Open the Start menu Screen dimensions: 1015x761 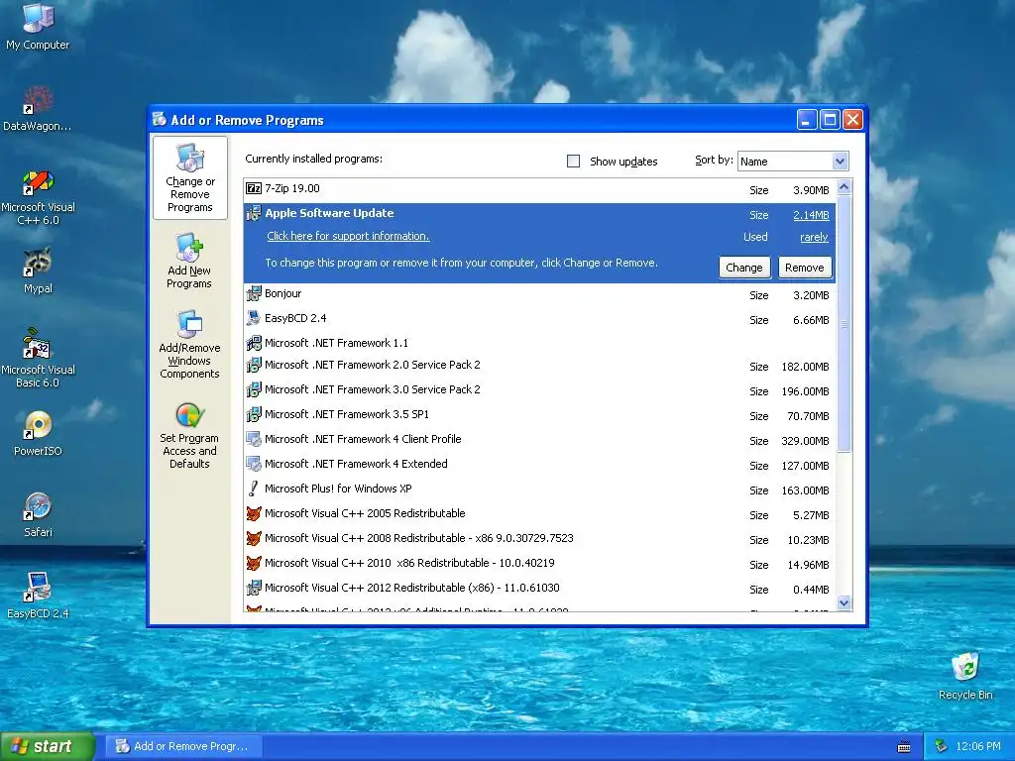pos(48,747)
